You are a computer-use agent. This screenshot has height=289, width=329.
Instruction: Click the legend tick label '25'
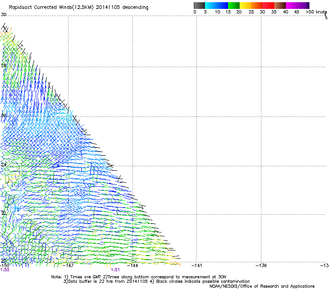(251, 12)
